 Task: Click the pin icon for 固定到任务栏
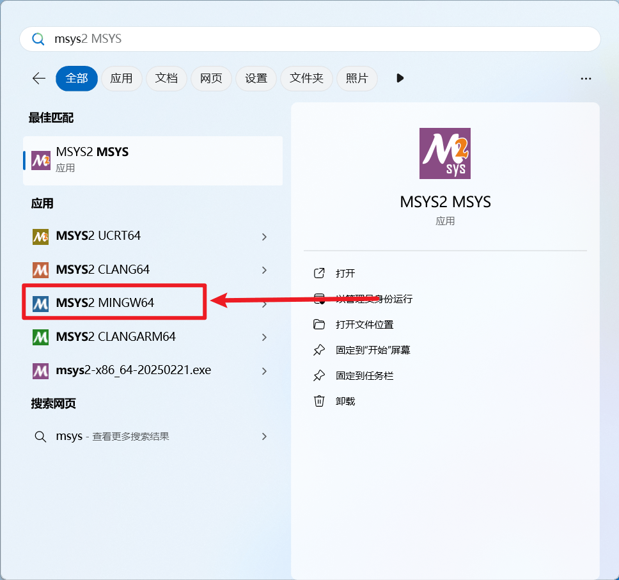click(319, 375)
